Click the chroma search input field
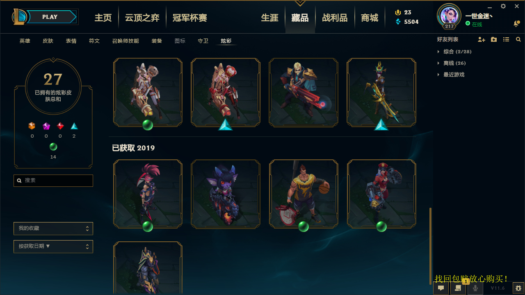 (x=53, y=181)
